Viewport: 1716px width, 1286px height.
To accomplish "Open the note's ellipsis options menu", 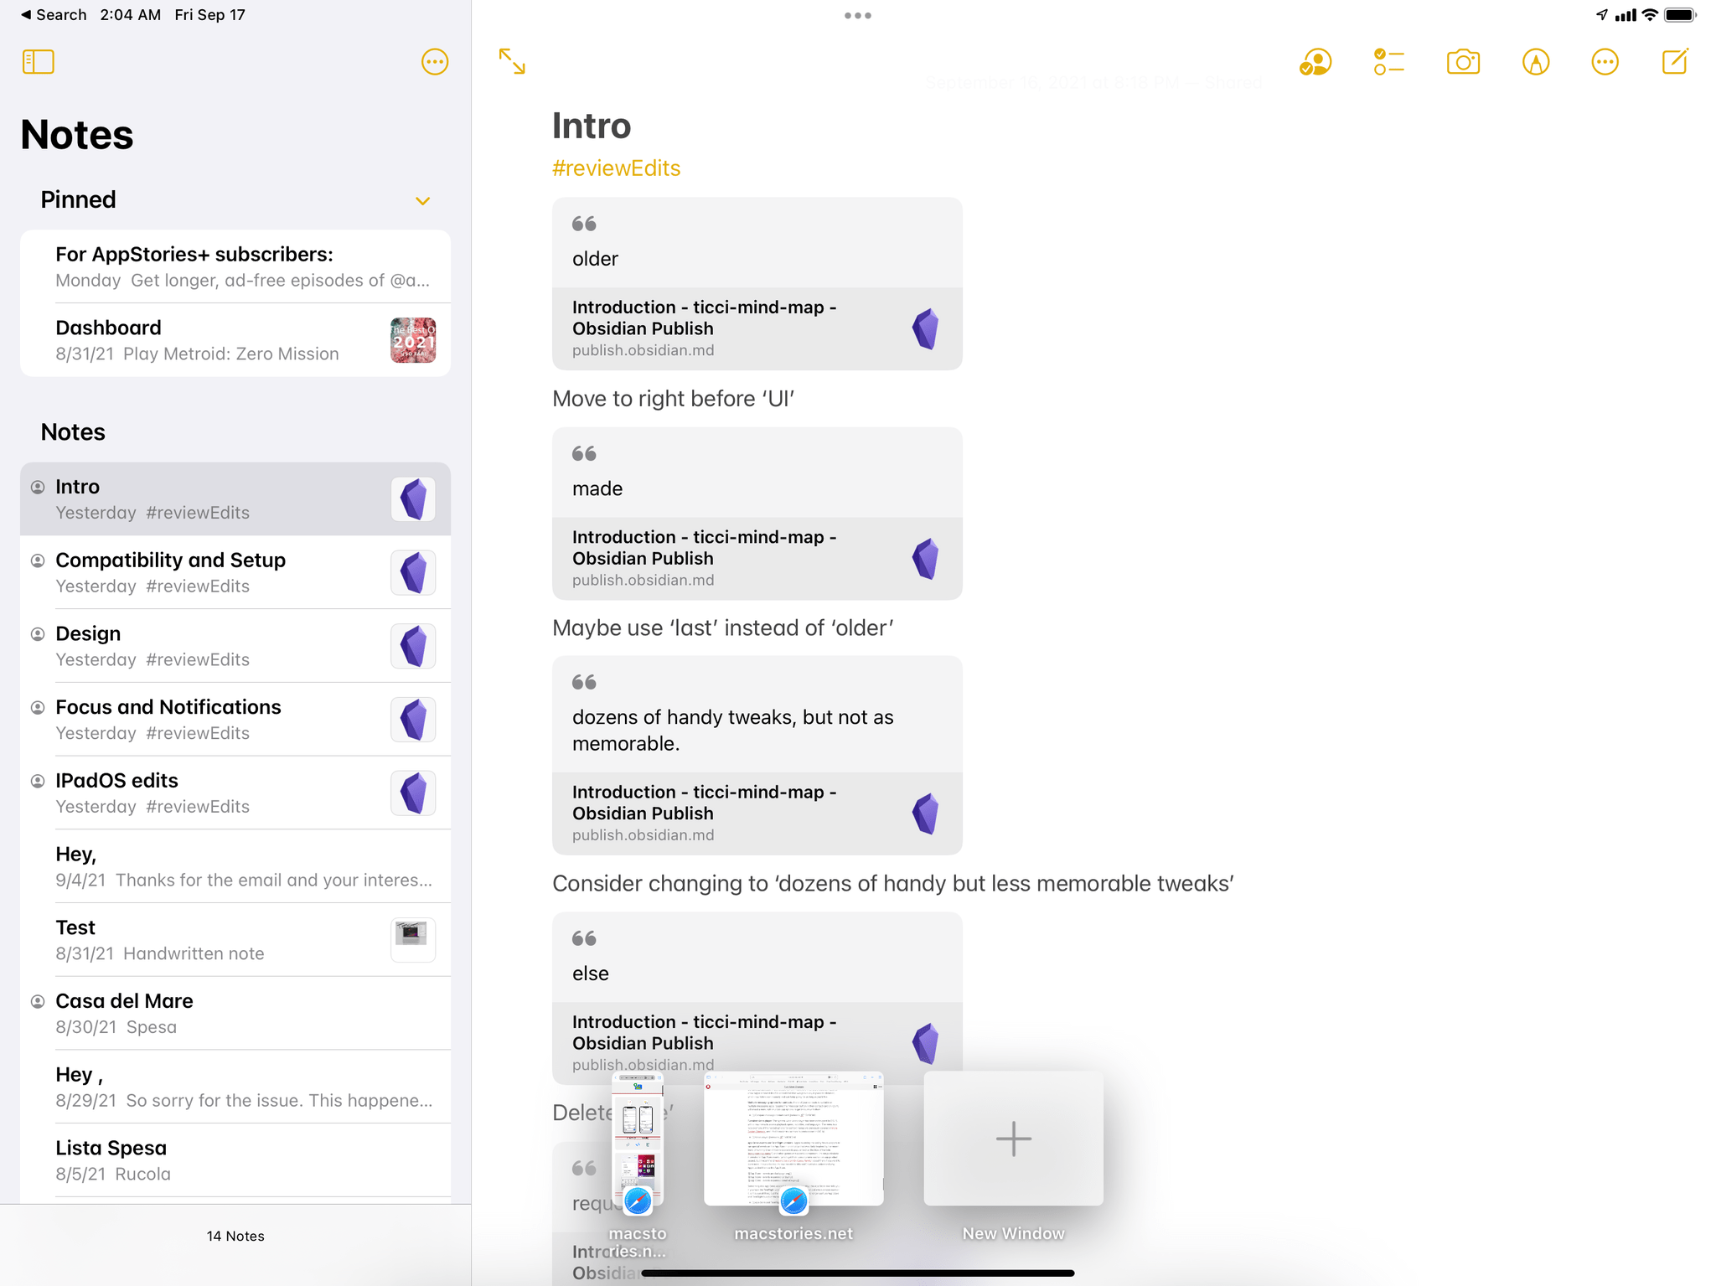I will click(x=1605, y=62).
